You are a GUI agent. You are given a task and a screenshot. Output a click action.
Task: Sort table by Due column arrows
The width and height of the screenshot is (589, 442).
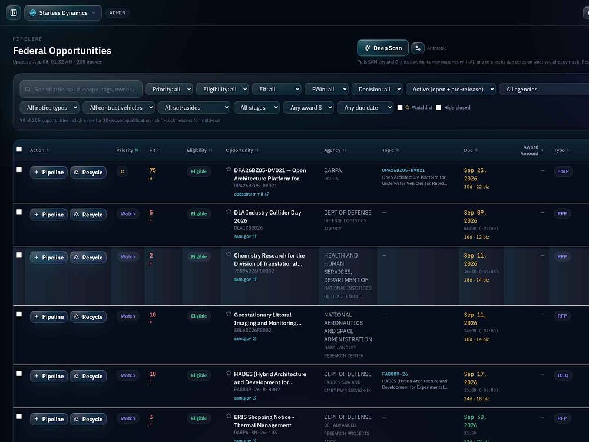coord(477,150)
